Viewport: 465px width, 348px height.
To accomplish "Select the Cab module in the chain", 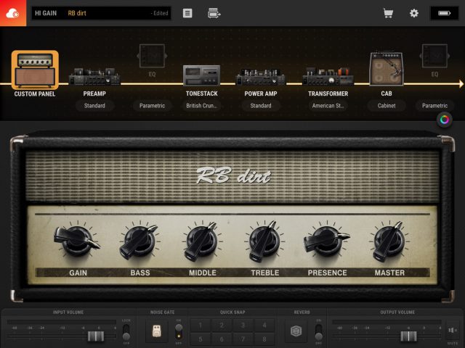I will tap(387, 71).
